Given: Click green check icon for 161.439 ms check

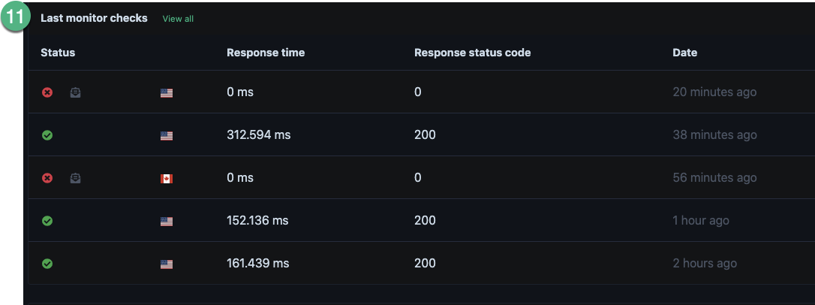Looking at the screenshot, I should (x=47, y=264).
